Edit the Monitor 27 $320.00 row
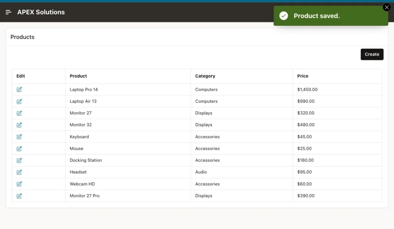Image resolution: width=394 pixels, height=229 pixels. [19, 113]
